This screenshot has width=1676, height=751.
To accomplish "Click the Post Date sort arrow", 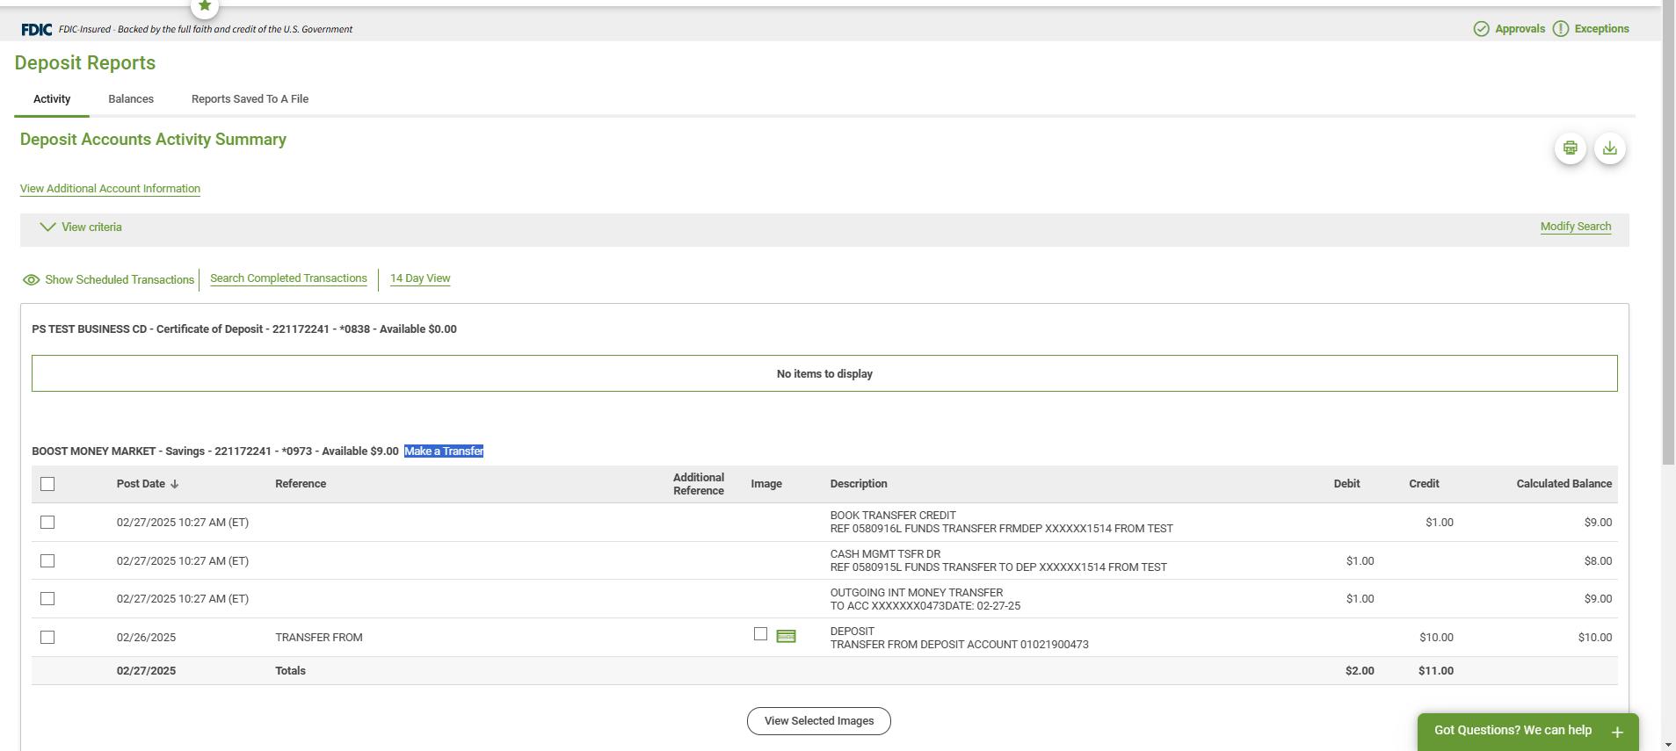I will pos(174,484).
